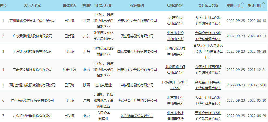Open 北京市金杜律师事务所 link
This screenshot has width=268, height=122.
175,116
